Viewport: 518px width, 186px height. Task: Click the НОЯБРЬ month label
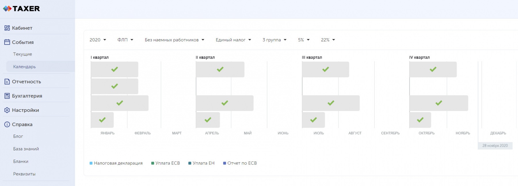click(463, 133)
